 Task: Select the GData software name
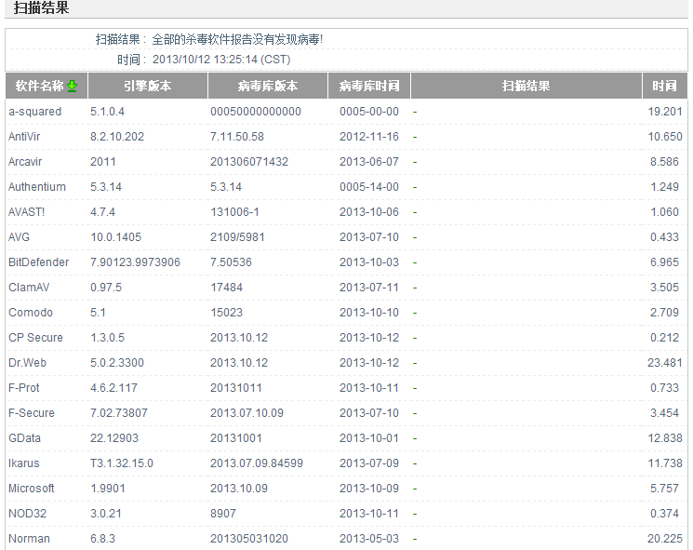pos(25,438)
